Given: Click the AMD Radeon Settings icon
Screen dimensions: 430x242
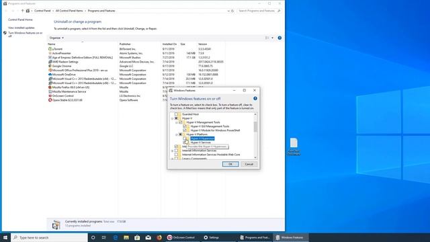Looking at the screenshot, I should click(x=50, y=62).
